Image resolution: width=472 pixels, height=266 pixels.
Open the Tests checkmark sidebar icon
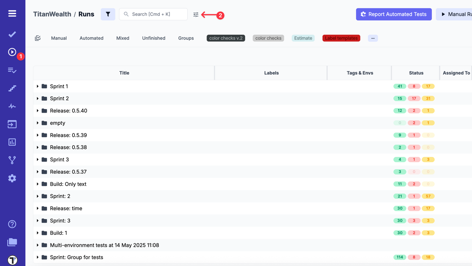pyautogui.click(x=12, y=34)
